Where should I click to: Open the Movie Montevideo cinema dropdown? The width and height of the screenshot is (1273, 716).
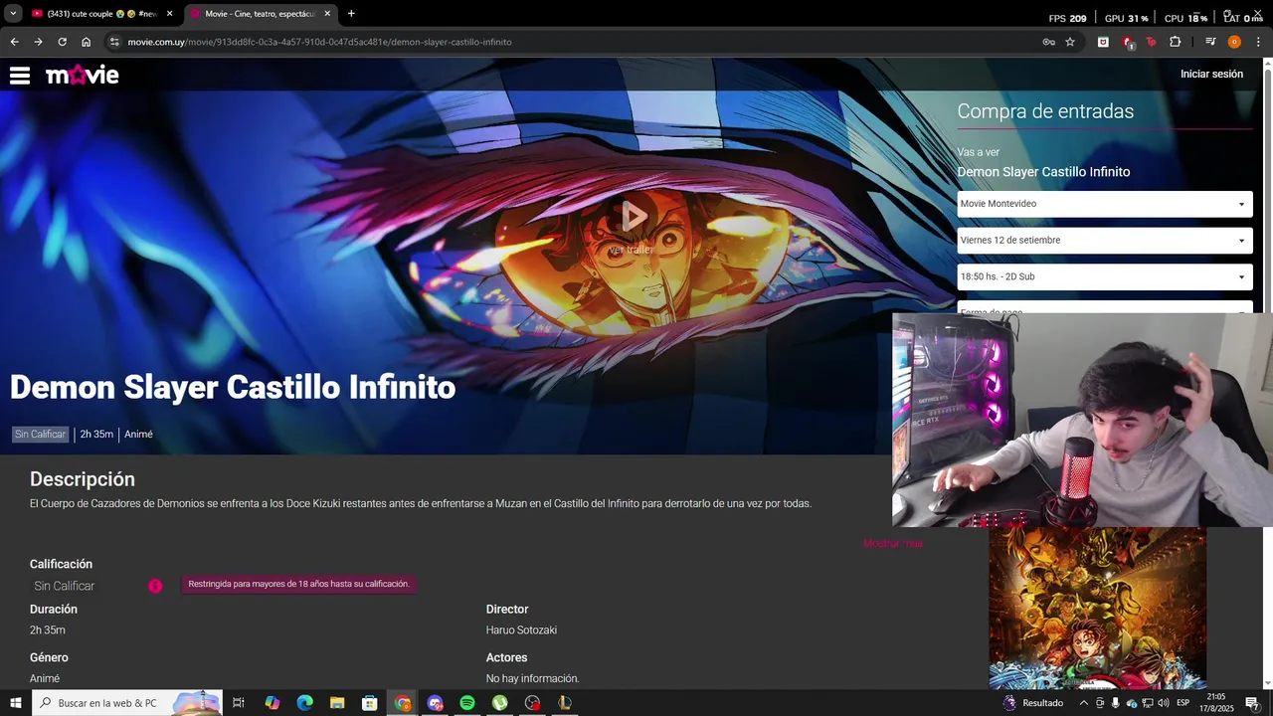pyautogui.click(x=1104, y=204)
